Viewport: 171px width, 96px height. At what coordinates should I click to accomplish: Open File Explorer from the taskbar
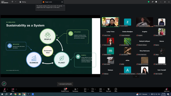tap(20, 94)
